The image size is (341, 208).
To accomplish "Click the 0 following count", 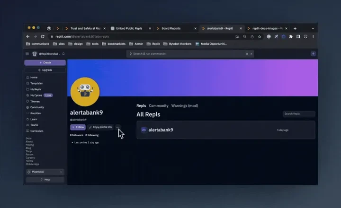I will [92, 135].
